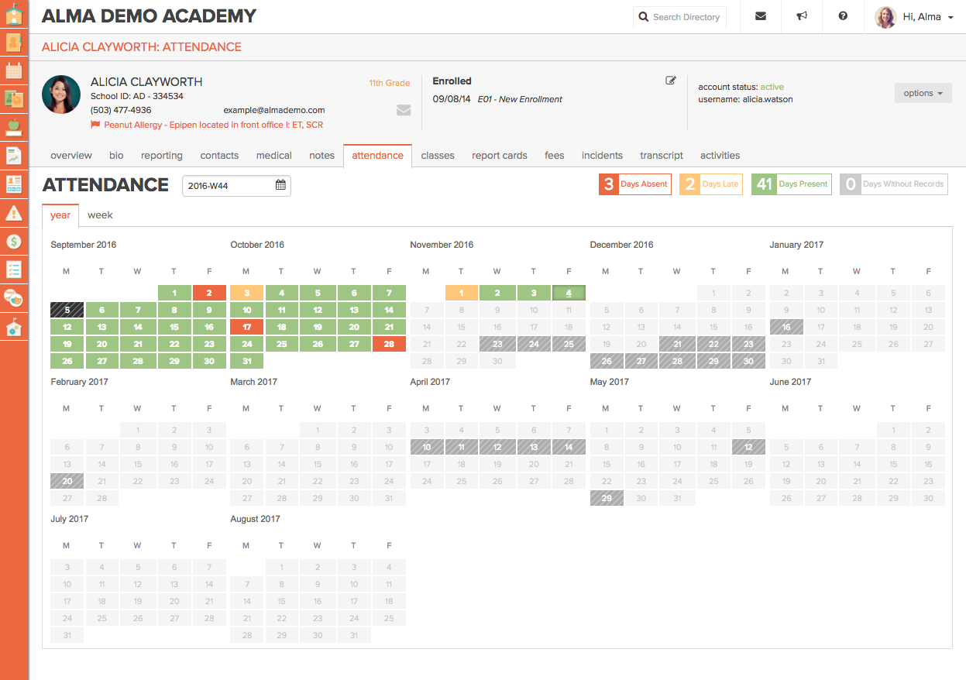Viewport: 966px width, 680px height.
Task: Click the 41 Days Present badge
Action: pos(790,184)
